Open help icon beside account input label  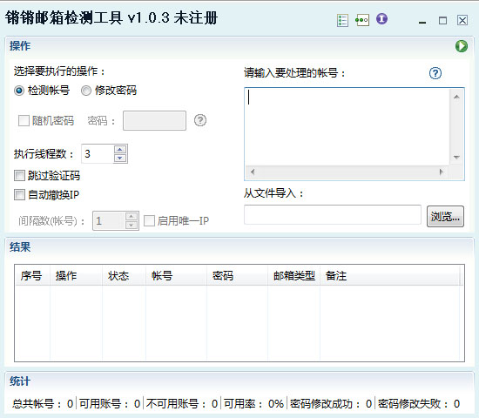click(x=435, y=73)
